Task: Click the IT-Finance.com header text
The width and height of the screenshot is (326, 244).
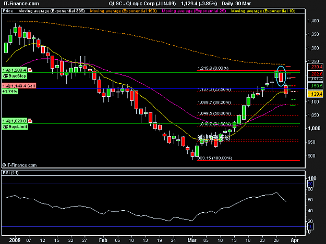Action: pos(21,4)
